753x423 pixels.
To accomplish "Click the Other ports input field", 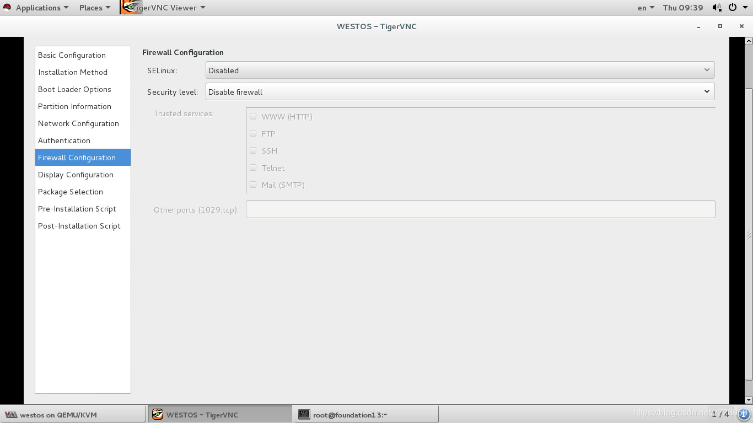I will 480,209.
